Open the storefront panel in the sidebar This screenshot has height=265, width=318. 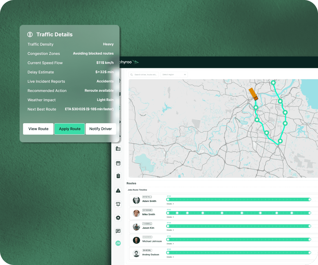click(x=118, y=163)
